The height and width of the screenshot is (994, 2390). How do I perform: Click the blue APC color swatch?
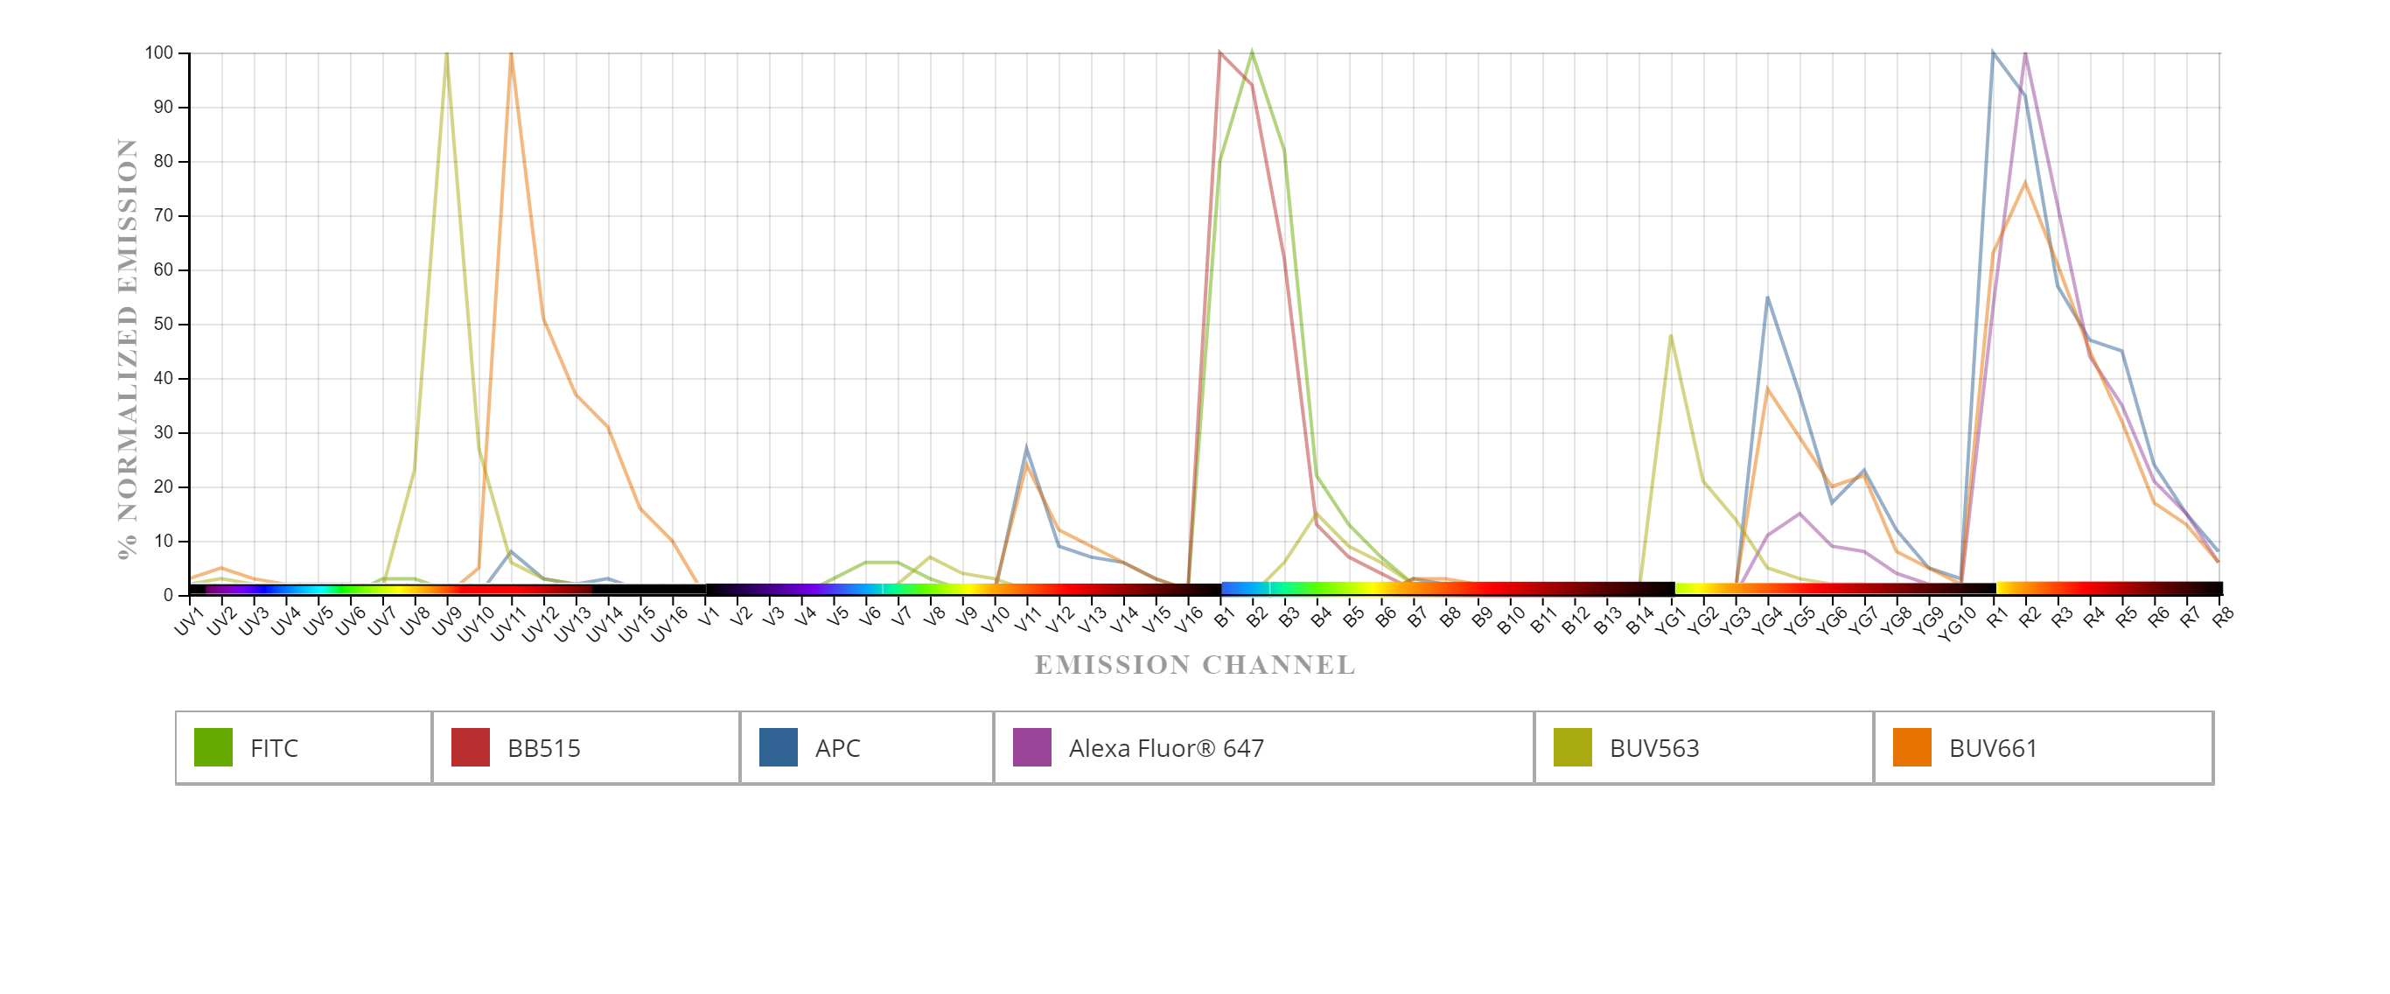778,747
